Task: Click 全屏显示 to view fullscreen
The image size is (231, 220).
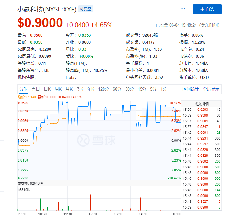Action: [211, 89]
